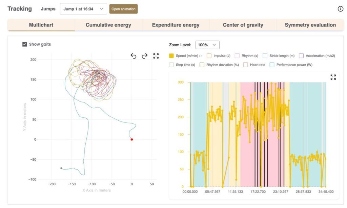Redo the left chart view change
The height and width of the screenshot is (208, 347).
[x=145, y=56]
